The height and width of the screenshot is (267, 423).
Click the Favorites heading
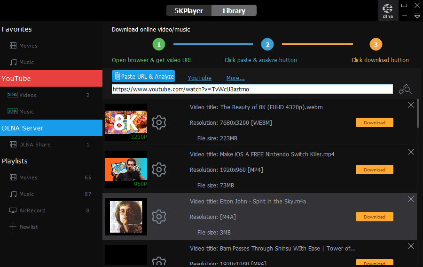[x=17, y=29]
